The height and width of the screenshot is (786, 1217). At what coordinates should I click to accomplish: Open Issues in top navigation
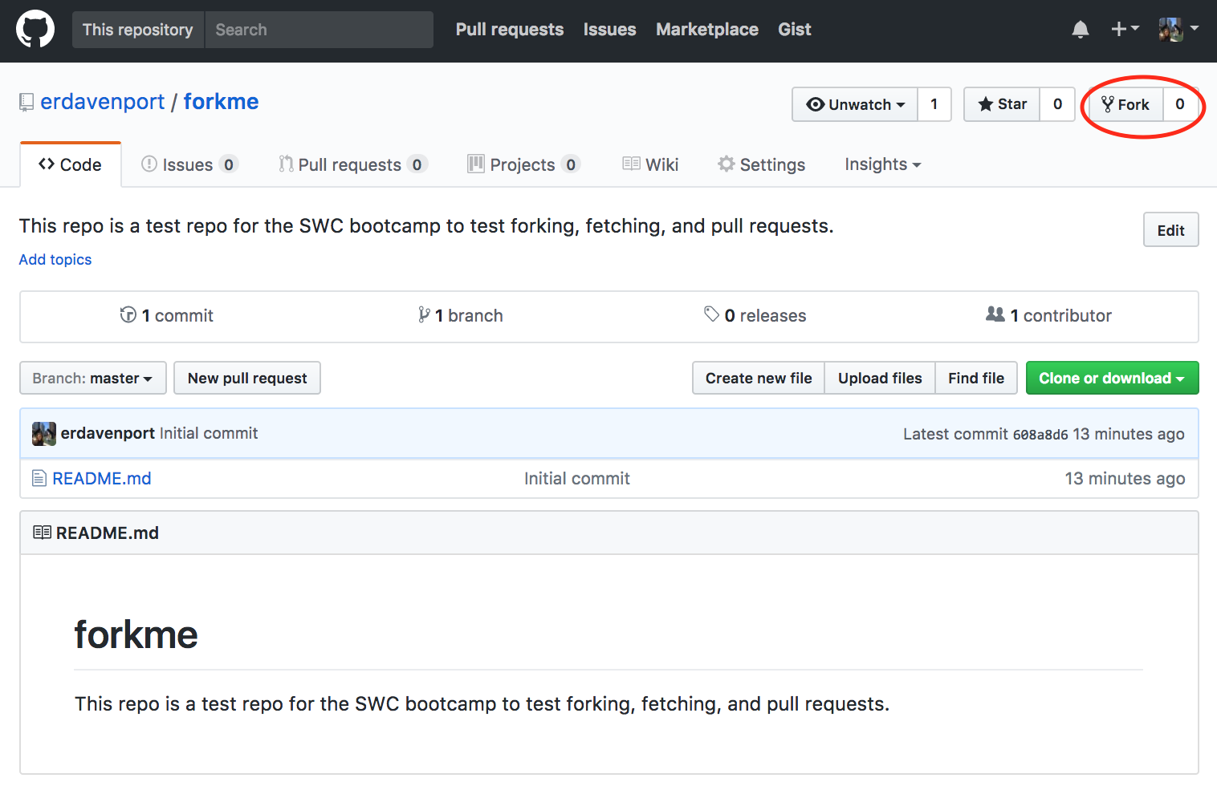coord(609,30)
